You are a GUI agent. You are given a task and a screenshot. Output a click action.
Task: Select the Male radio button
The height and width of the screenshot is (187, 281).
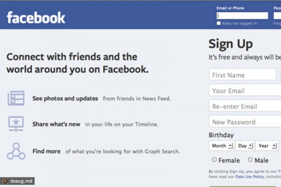pyautogui.click(x=250, y=160)
